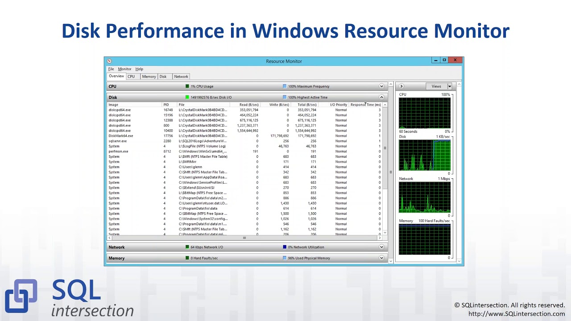Sort by the Write (B/sec) column header
This screenshot has height=321, width=571.
coord(275,105)
